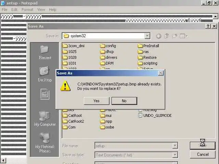
Task: Open the View menu in Notepad
Action: tap(41, 10)
